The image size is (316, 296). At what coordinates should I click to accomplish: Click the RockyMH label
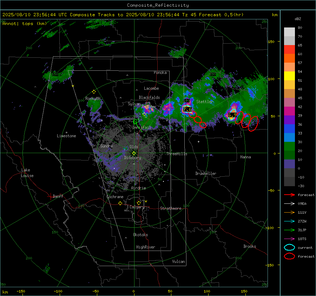(93, 99)
